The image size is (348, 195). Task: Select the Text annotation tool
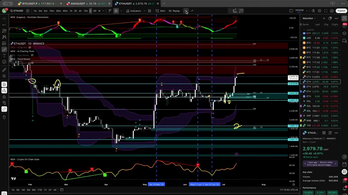(x=4, y=56)
